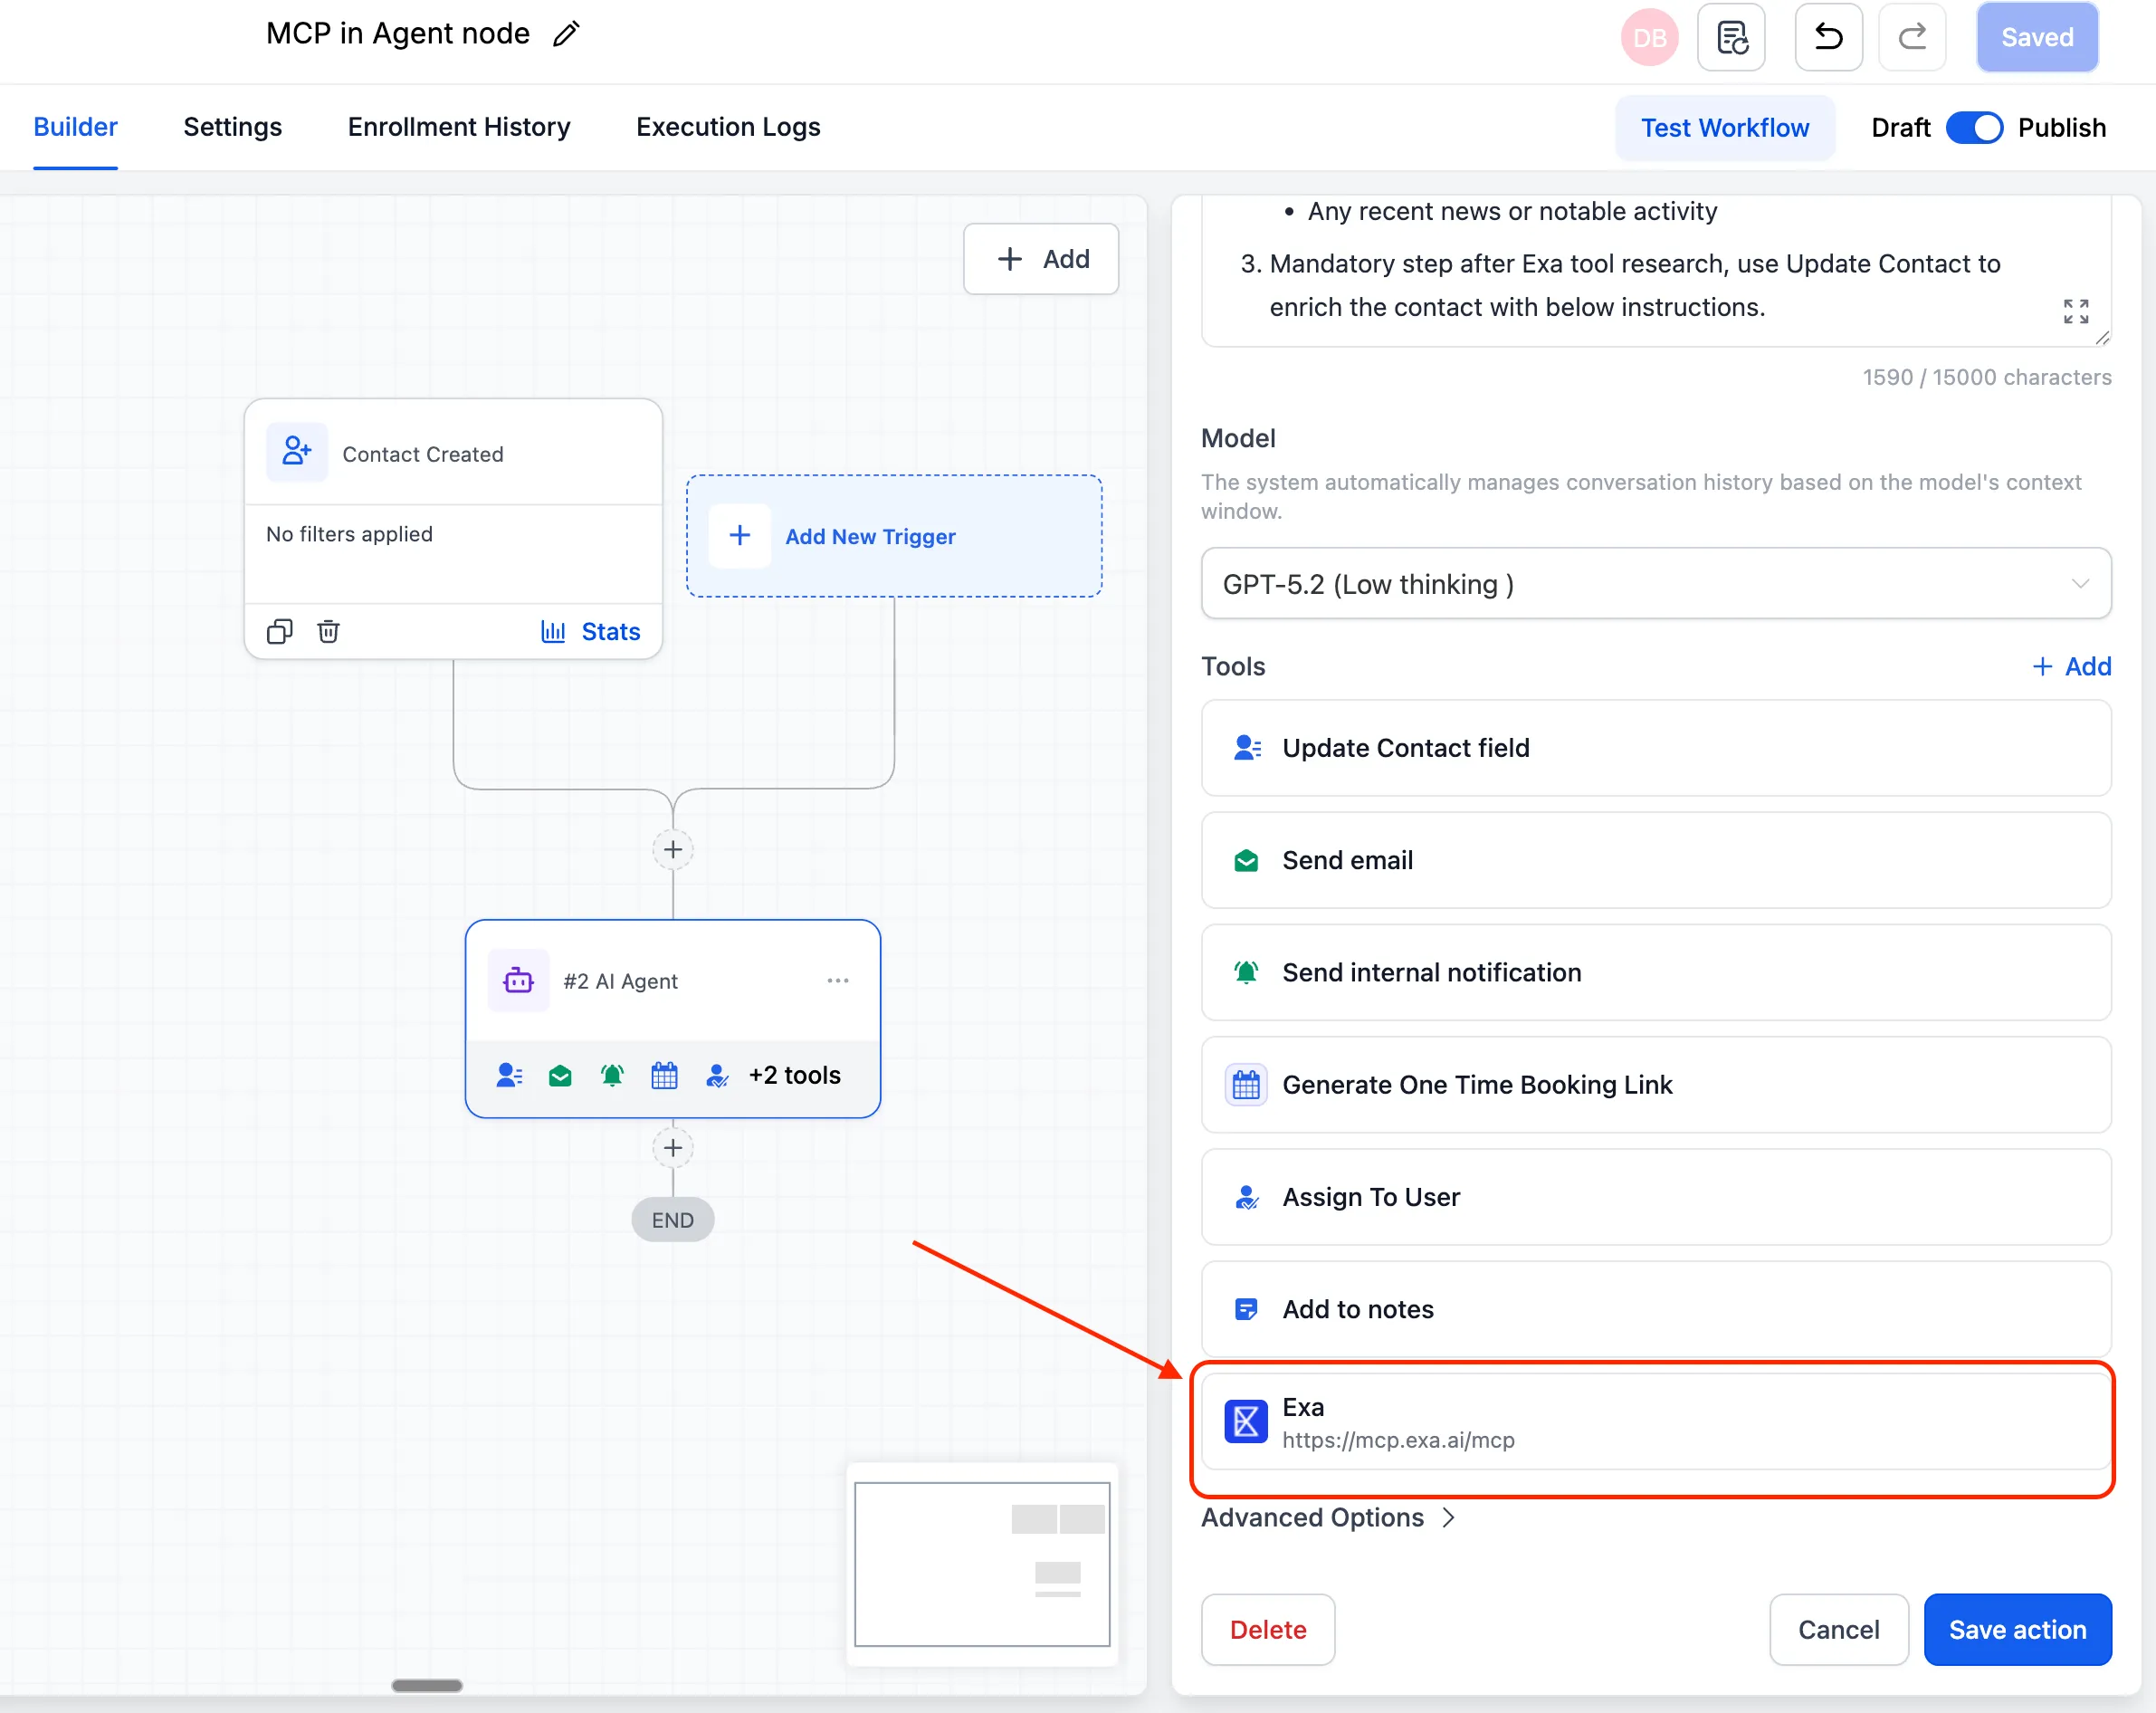Rename the workflow using the pencil icon

pos(566,33)
